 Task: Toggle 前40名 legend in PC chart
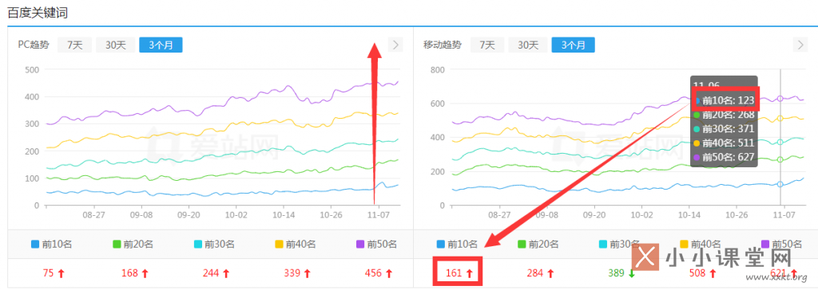point(296,244)
